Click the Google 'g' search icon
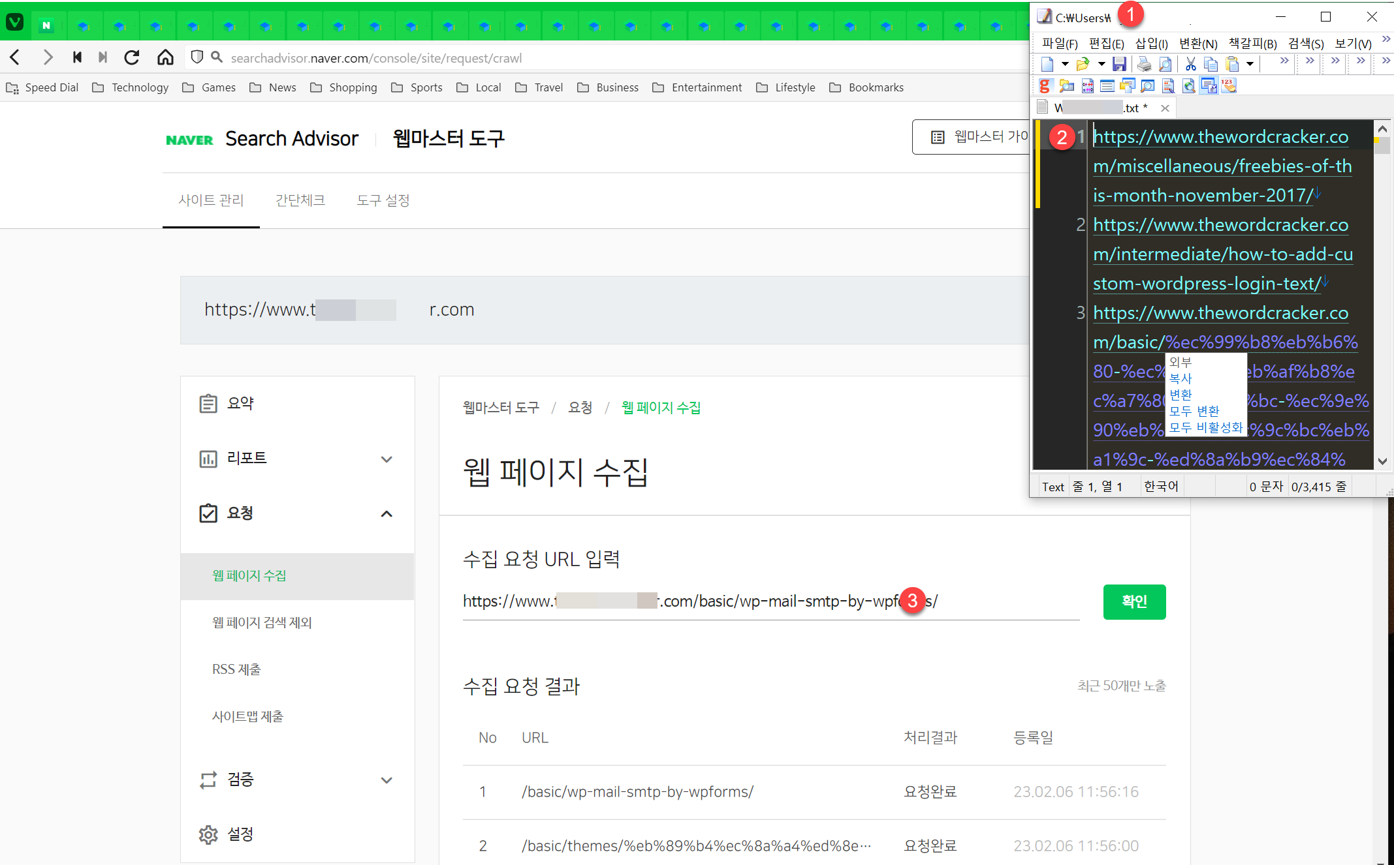Image resolution: width=1394 pixels, height=865 pixels. (x=1046, y=85)
